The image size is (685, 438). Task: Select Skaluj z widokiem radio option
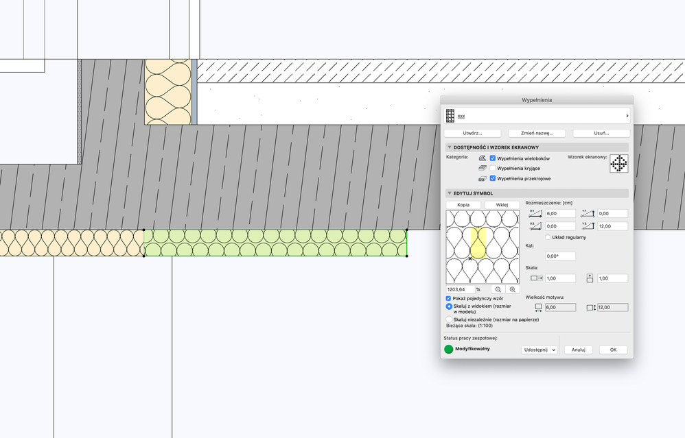point(449,306)
